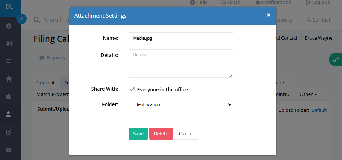
Task: Open the Folder dropdown showing Identification
Action: (181, 104)
